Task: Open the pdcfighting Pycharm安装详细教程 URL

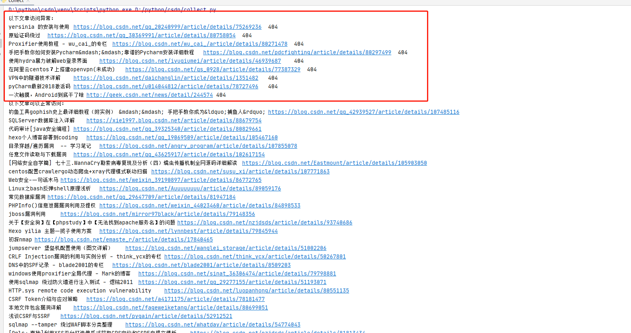Action: point(297,52)
